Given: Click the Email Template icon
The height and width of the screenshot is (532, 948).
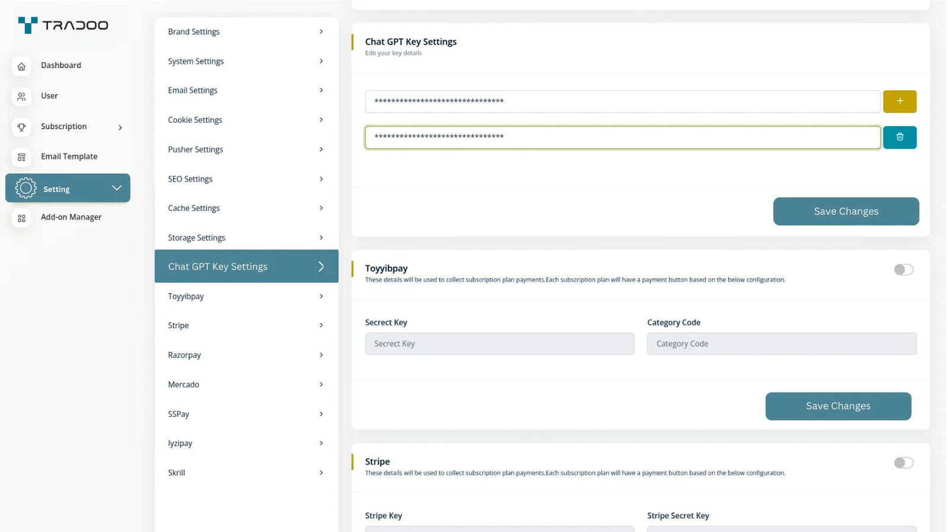Looking at the screenshot, I should click(x=21, y=157).
